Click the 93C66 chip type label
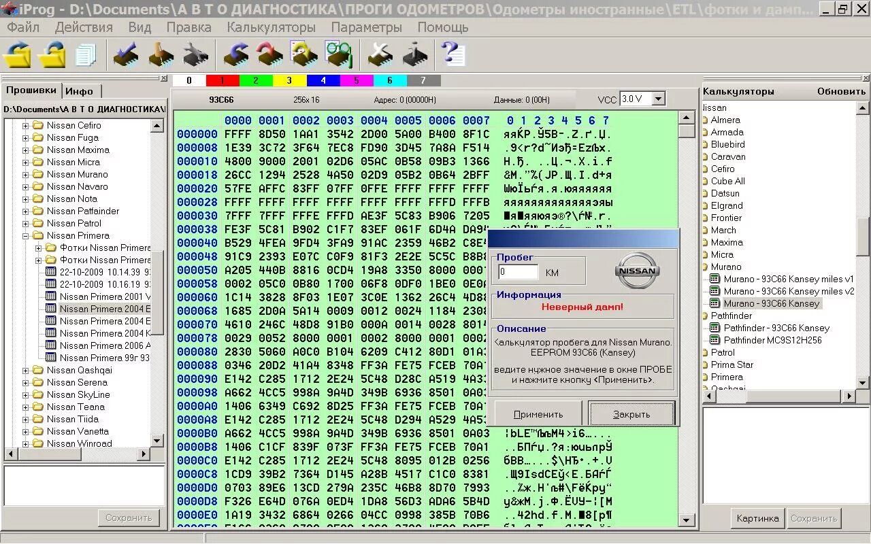 221,99
